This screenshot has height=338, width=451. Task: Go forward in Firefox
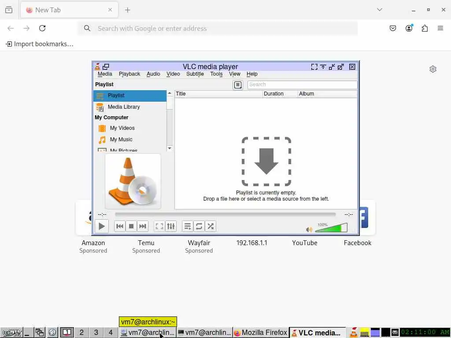pyautogui.click(x=26, y=28)
